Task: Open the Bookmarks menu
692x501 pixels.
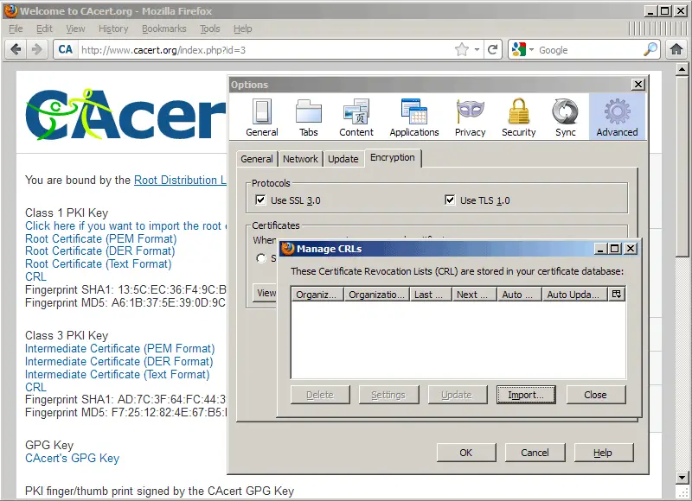Action: click(x=164, y=29)
